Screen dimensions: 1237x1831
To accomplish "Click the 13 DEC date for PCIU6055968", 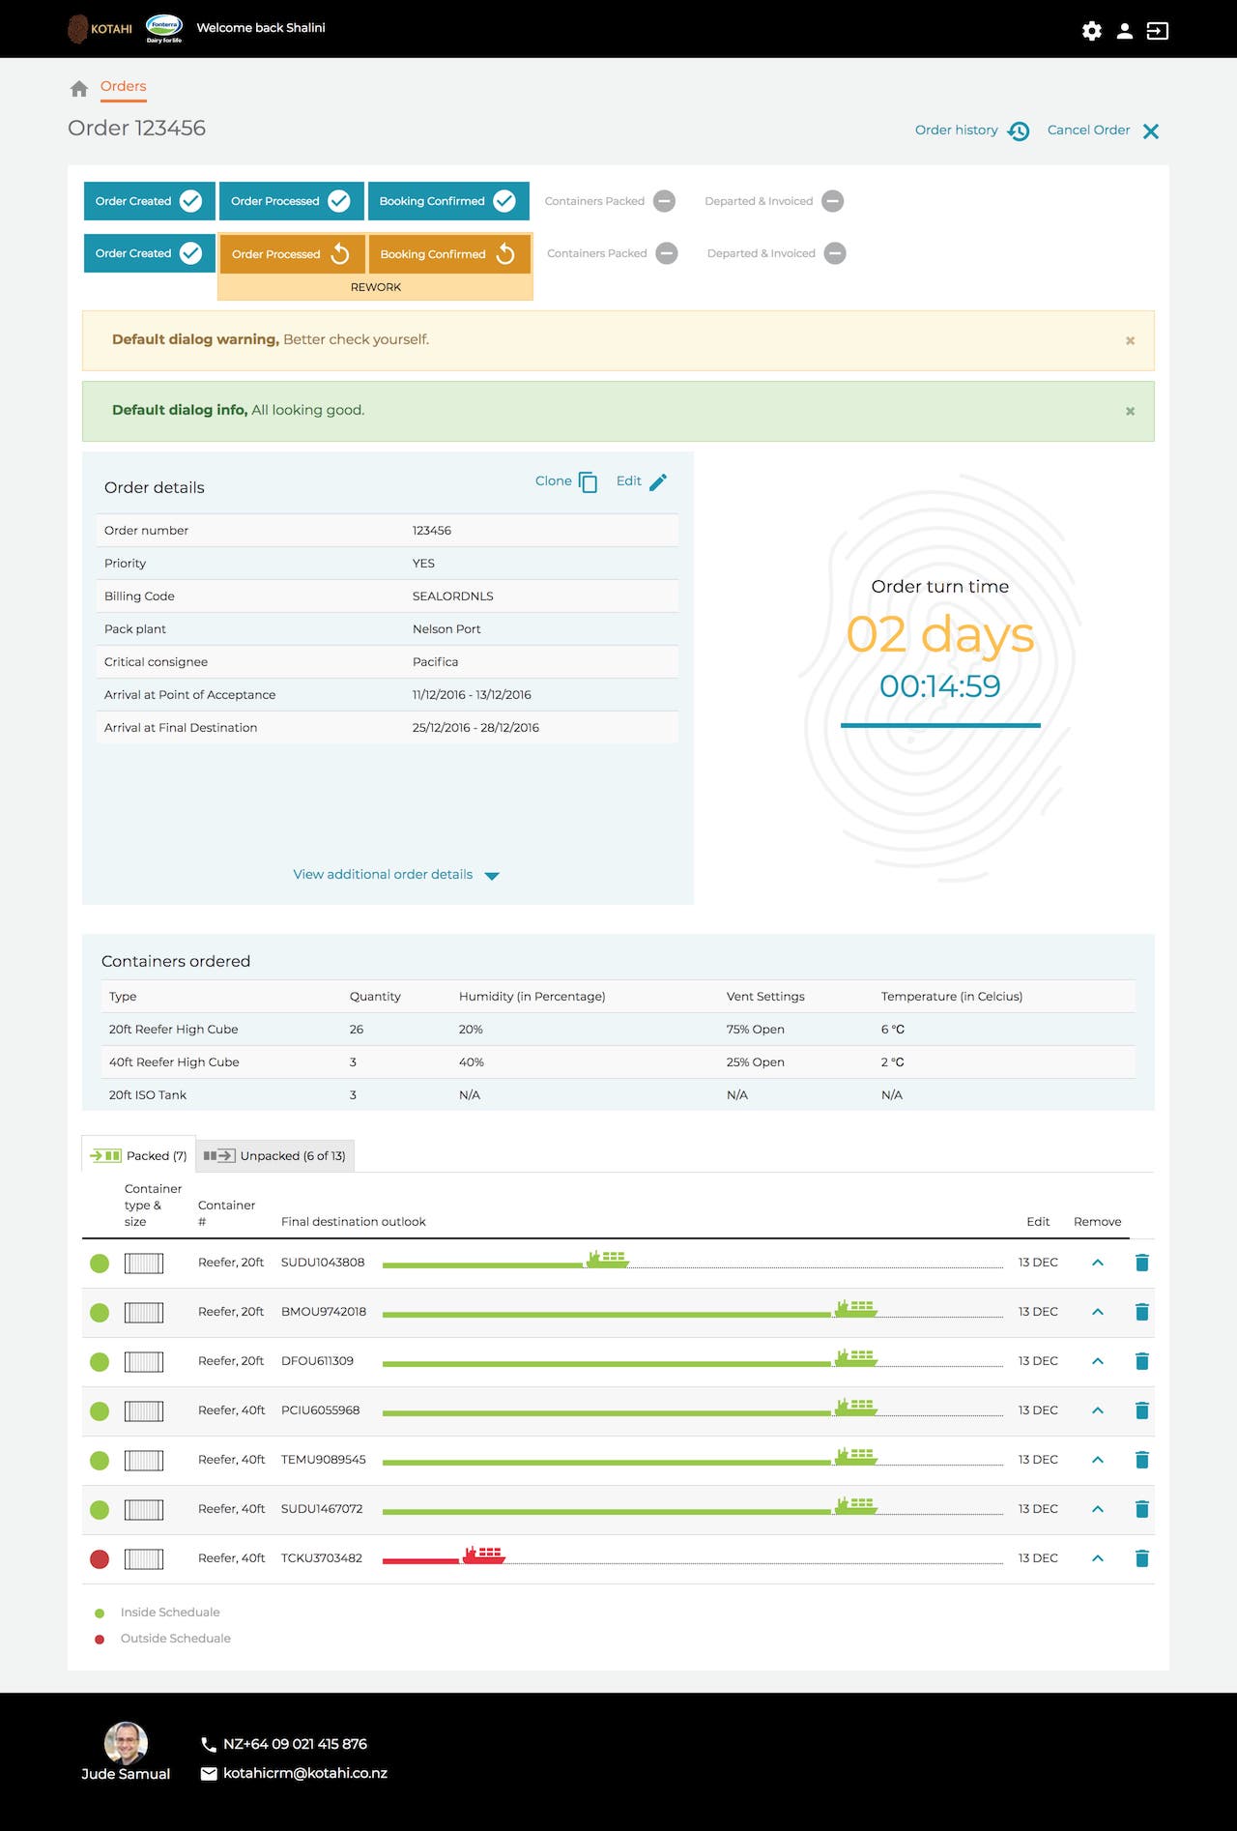I will 1038,1410.
